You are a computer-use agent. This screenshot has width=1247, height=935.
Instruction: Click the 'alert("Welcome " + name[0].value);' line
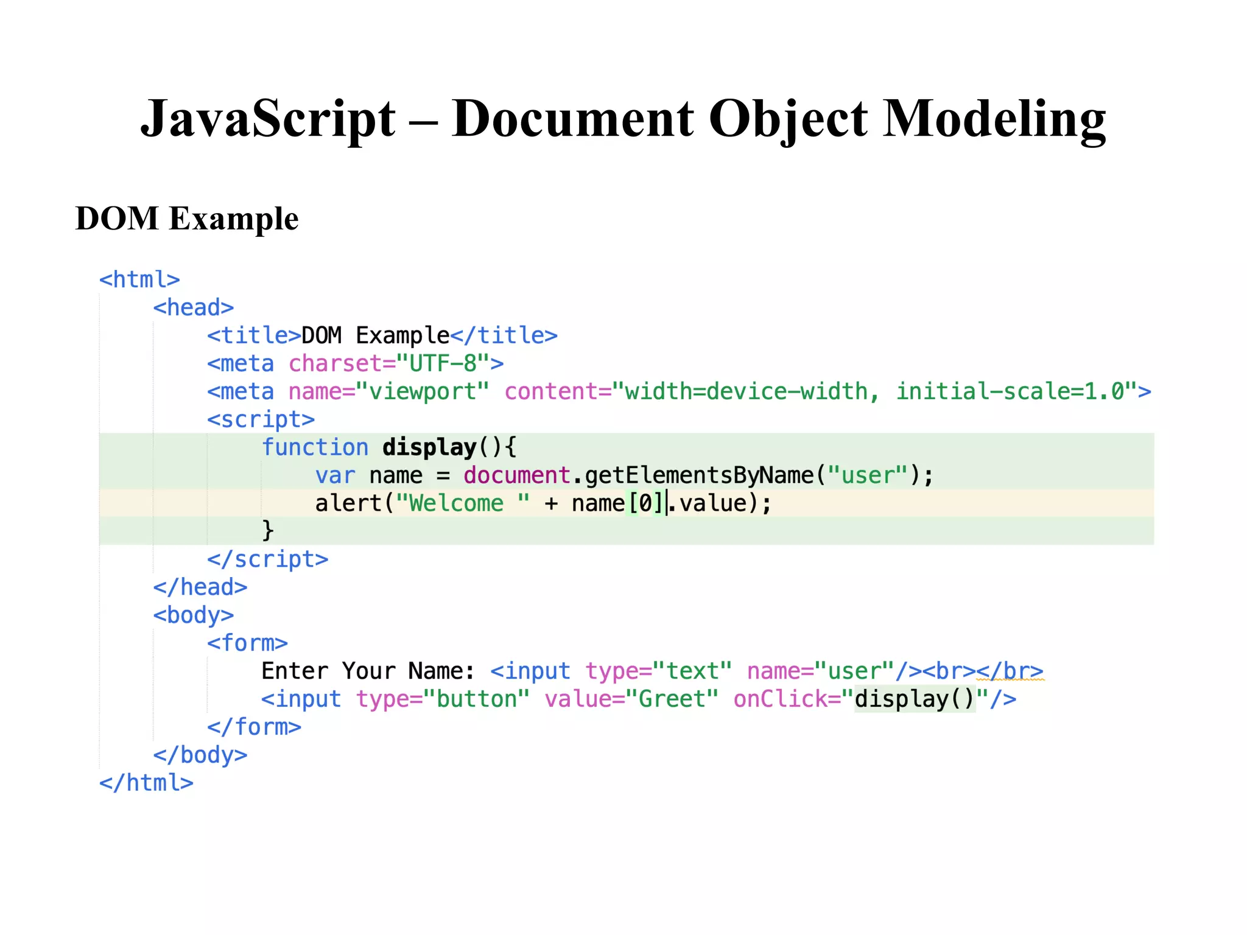(543, 503)
